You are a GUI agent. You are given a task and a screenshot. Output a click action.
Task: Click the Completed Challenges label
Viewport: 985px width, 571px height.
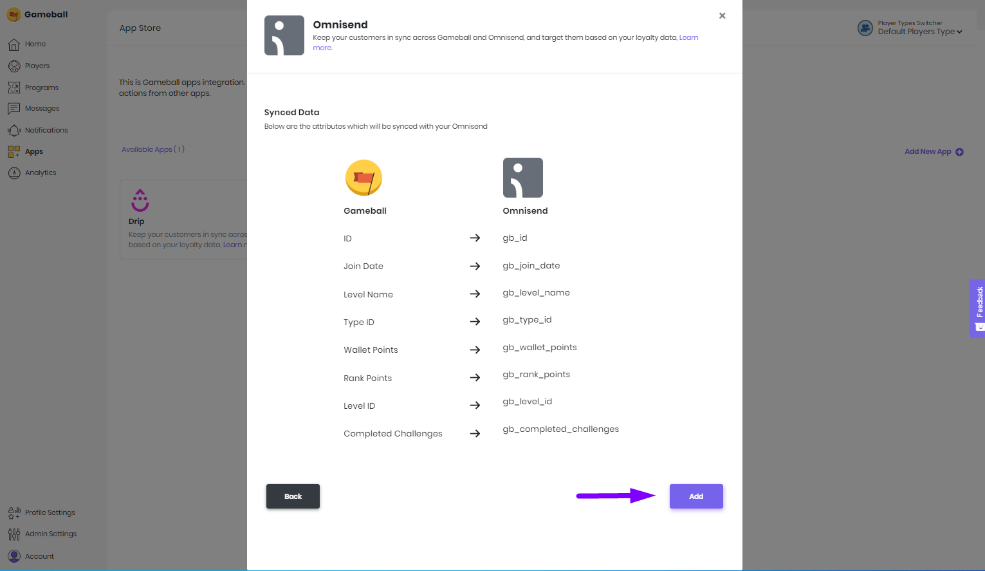click(393, 434)
